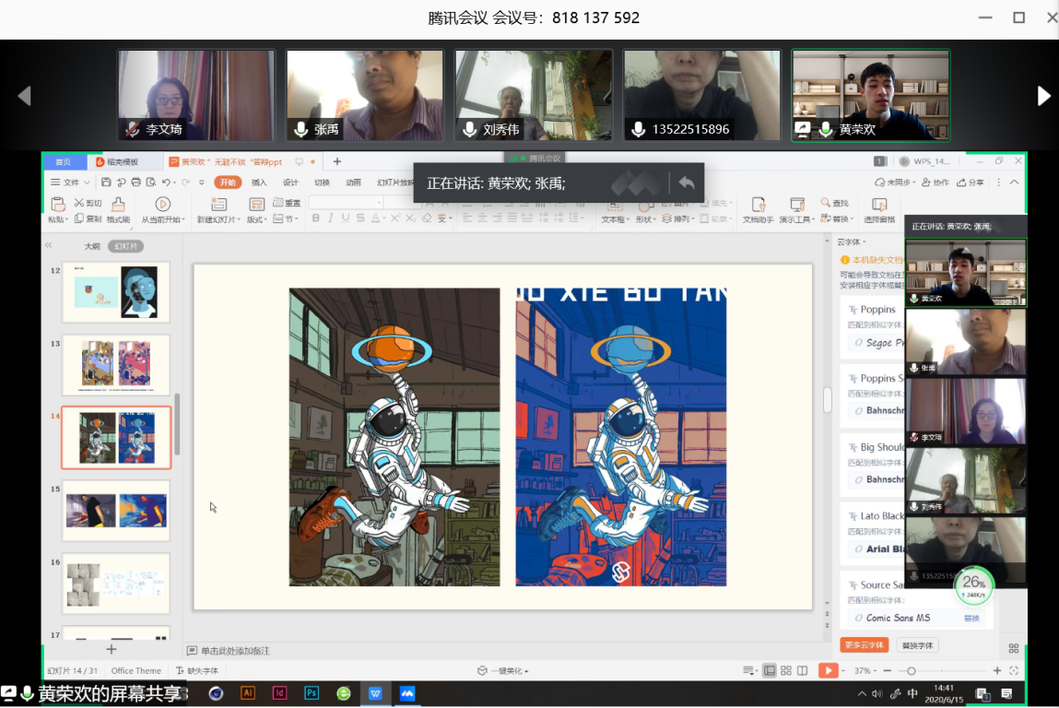Viewport: 1059px width, 708px height.
Task: Select slide 15 thumbnail in panel
Action: 116,511
